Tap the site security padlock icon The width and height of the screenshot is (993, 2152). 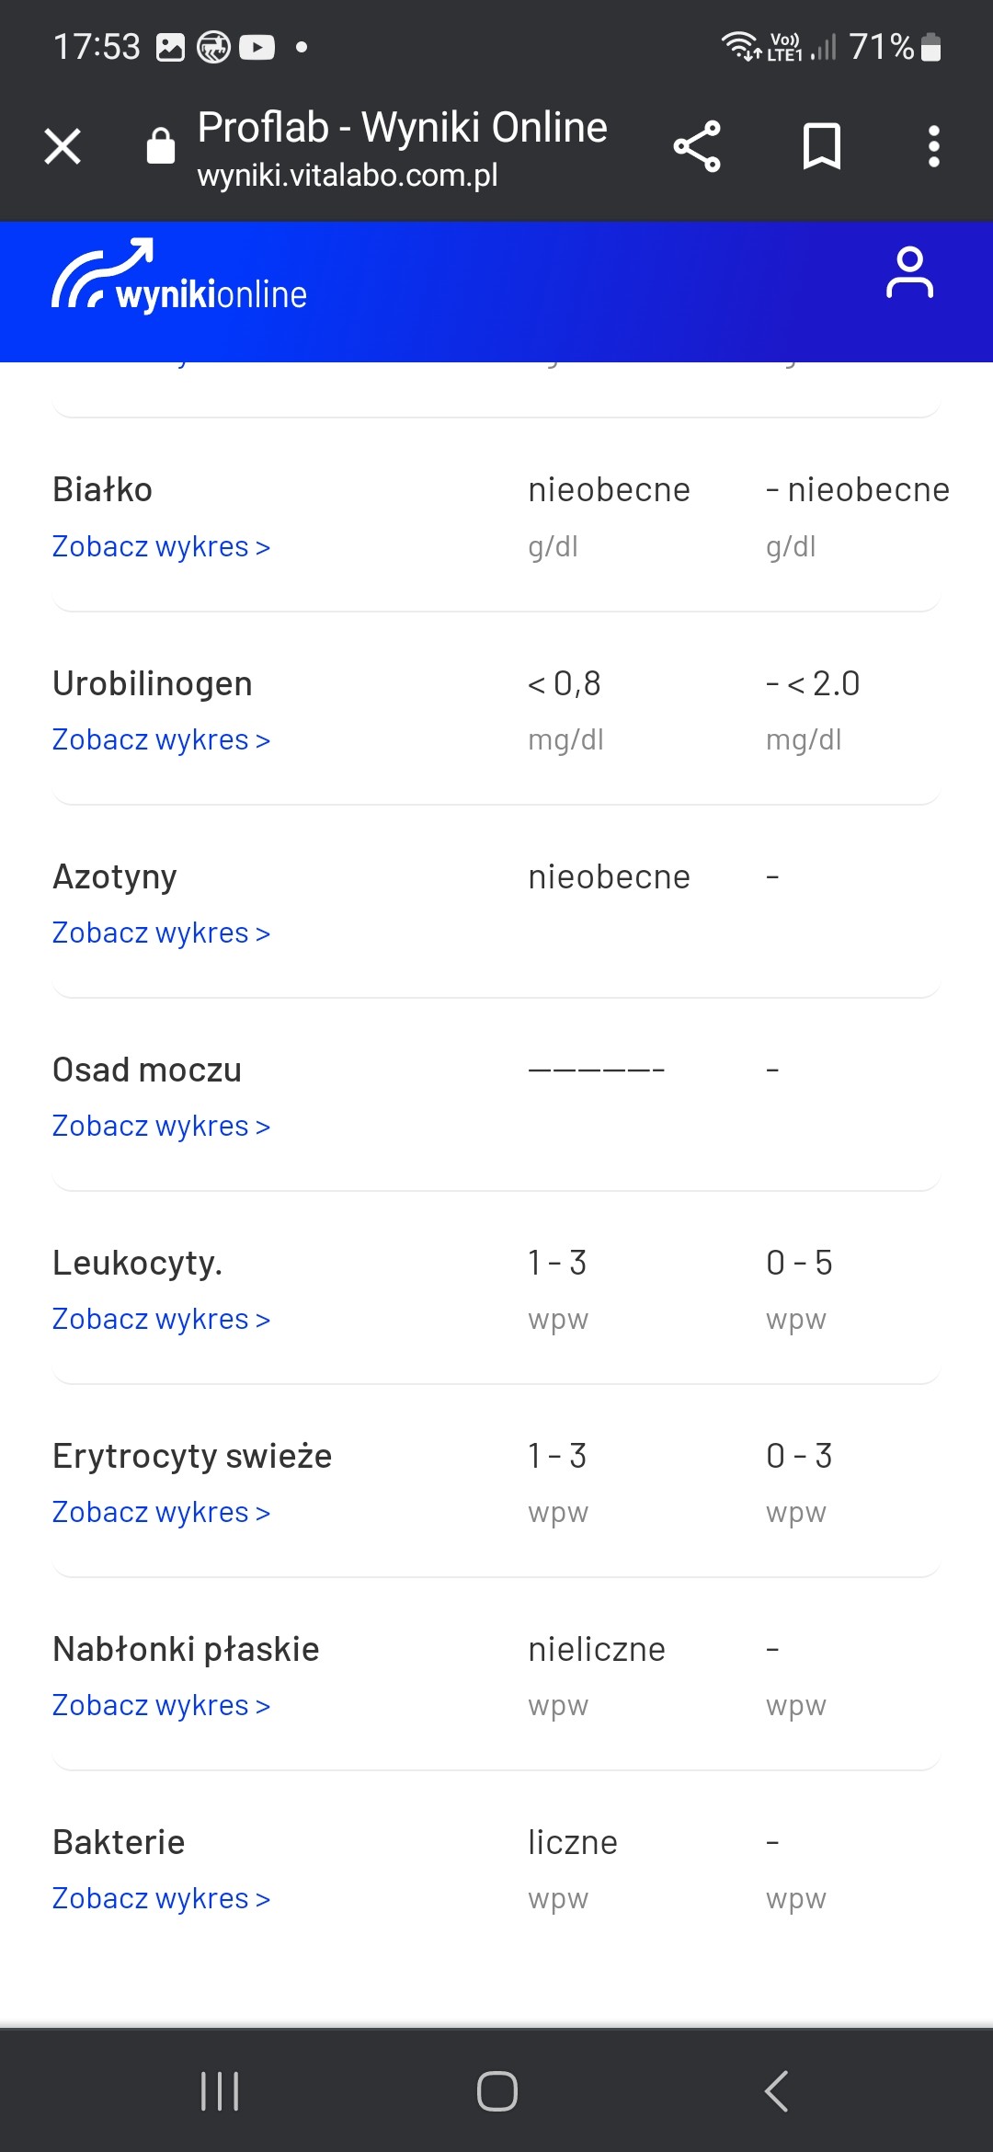161,145
